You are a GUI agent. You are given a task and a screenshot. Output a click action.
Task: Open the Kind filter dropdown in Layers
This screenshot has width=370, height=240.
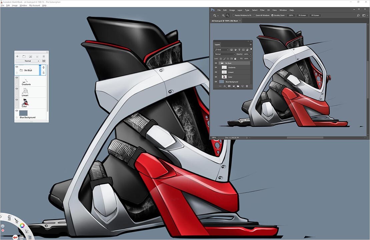[x=222, y=50]
